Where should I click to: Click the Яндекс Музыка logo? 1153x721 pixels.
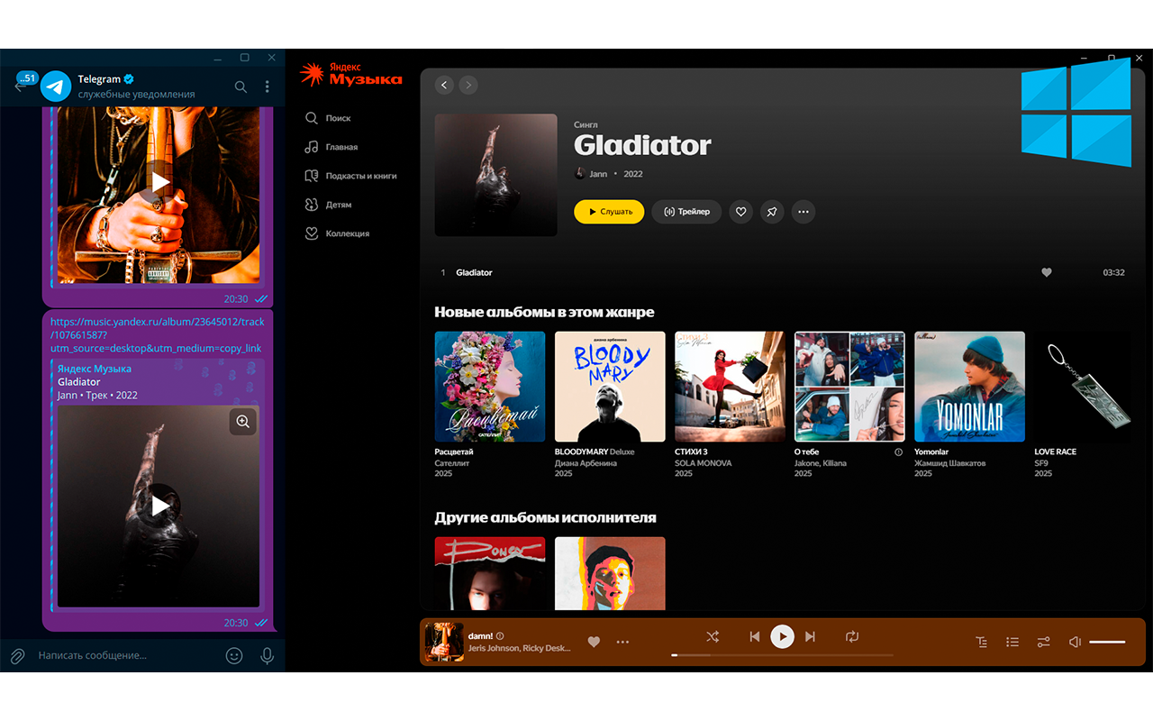(351, 75)
